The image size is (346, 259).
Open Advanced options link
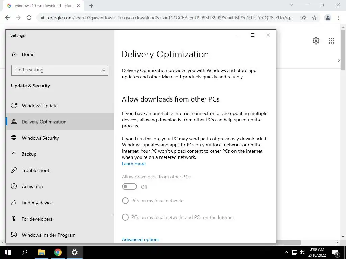pos(141,239)
